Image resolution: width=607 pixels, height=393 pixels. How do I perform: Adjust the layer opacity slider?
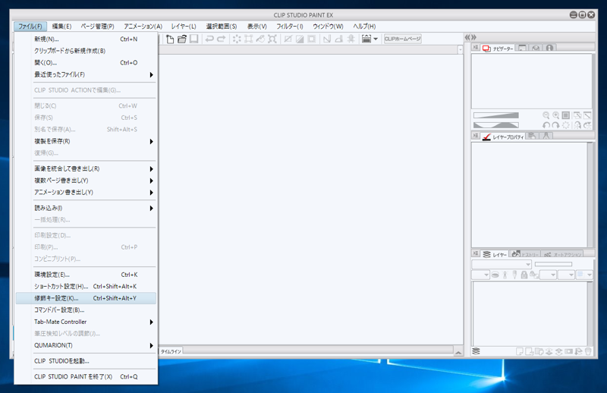554,264
